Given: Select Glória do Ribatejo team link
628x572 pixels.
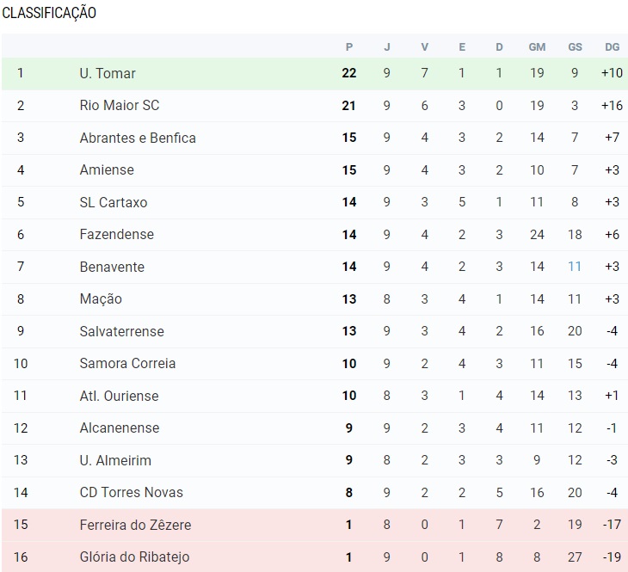Looking at the screenshot, I should click(x=134, y=557).
